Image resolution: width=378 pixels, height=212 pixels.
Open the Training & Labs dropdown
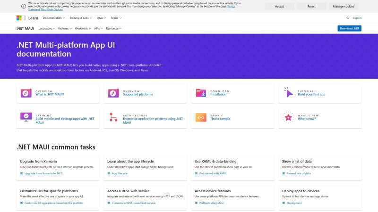coord(81,18)
